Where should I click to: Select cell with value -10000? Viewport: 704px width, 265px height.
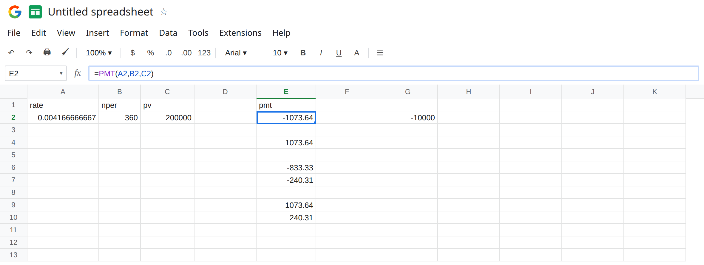(407, 117)
